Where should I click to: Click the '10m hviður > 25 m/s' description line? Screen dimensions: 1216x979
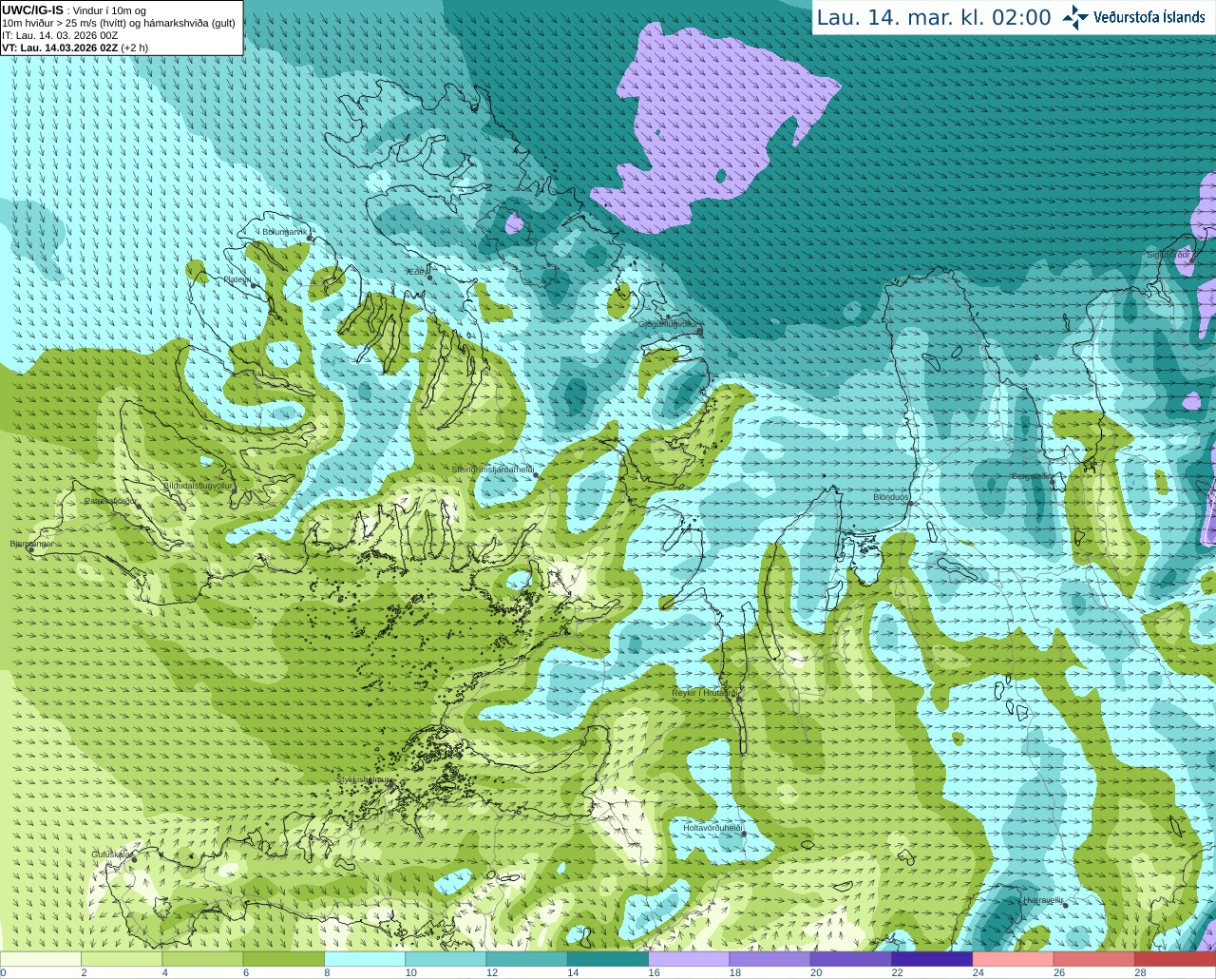(119, 23)
